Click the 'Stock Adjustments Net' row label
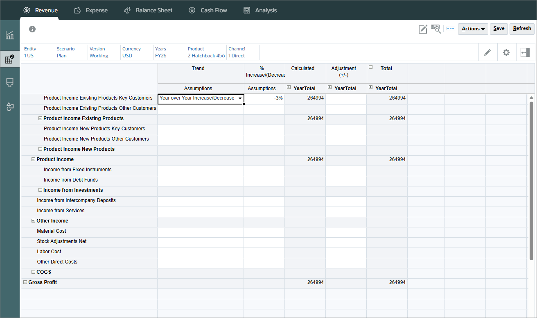This screenshot has width=537, height=318. coord(62,241)
